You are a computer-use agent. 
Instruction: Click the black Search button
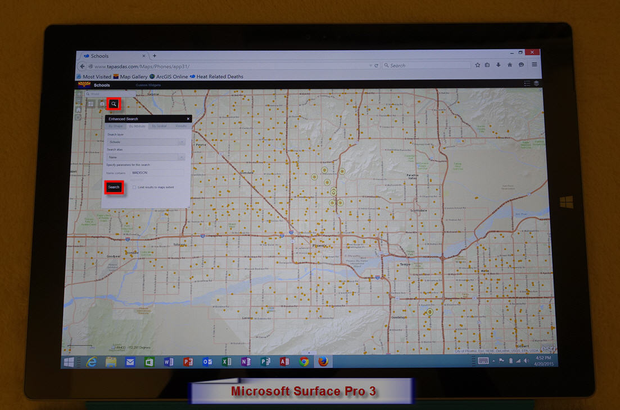(x=114, y=187)
